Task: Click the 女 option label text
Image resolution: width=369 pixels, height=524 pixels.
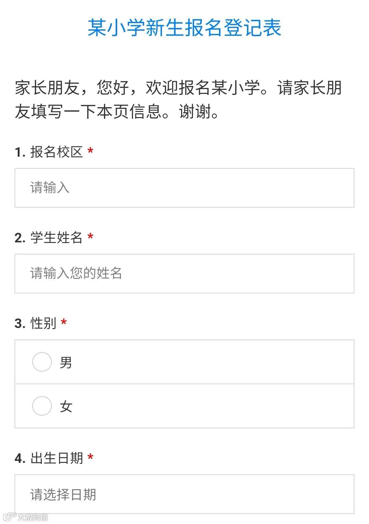Action: [x=66, y=406]
